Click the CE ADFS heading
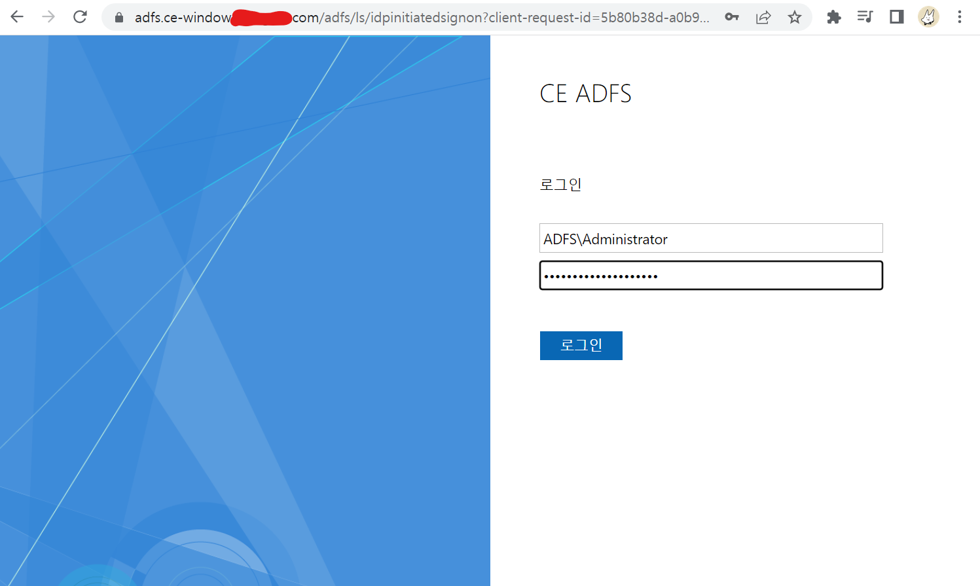Screen dimensions: 980x586 coord(585,94)
